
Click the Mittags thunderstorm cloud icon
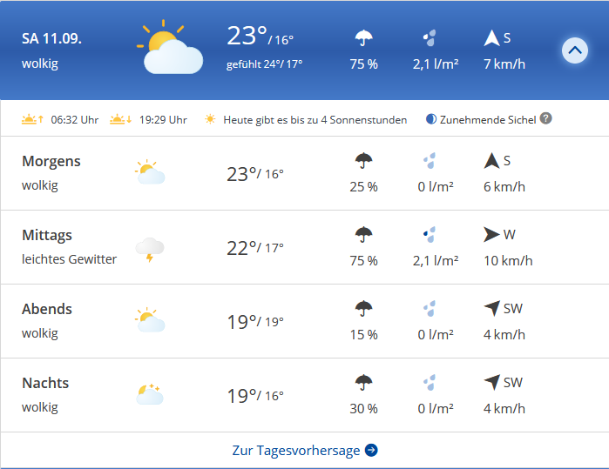149,249
